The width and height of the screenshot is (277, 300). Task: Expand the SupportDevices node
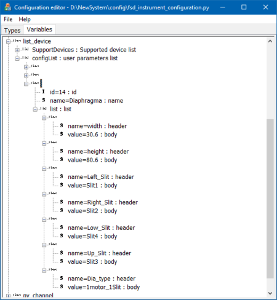[x=17, y=50]
